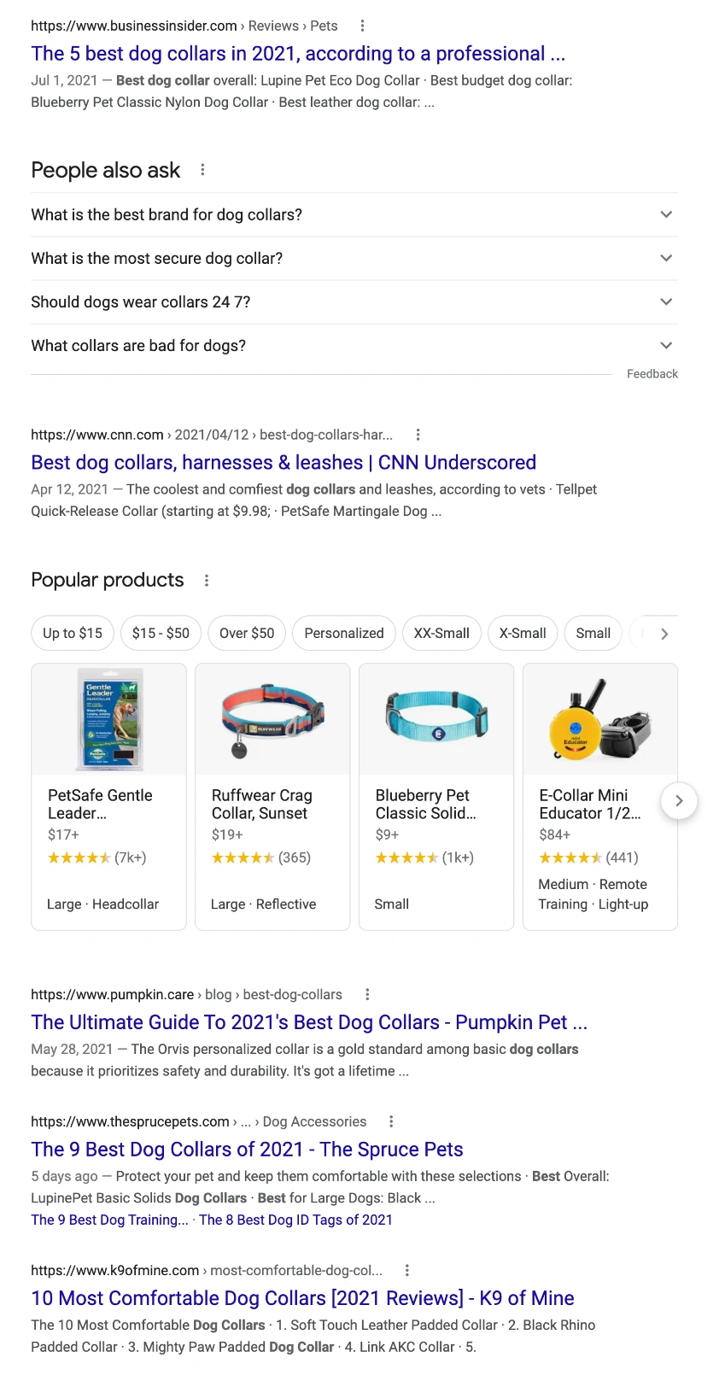The image size is (725, 1381).
Task: Open options menu for Business Insider result
Action: point(363,26)
